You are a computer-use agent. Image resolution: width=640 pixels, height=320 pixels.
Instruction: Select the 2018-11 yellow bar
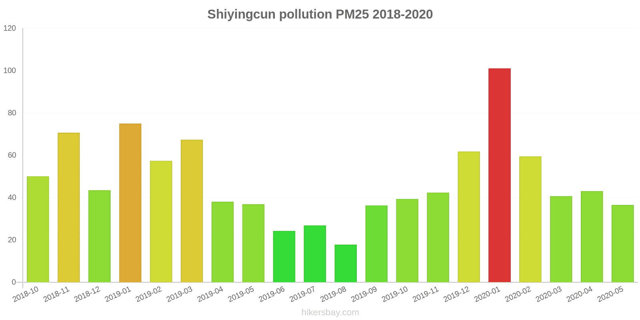tap(69, 207)
